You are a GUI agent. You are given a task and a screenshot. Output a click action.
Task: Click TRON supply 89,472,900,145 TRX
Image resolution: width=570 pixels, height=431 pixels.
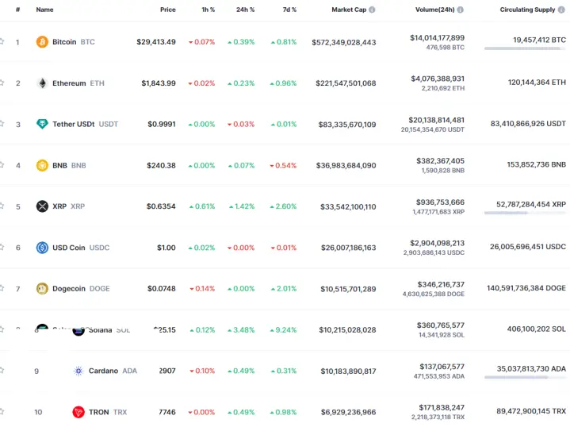531,411
